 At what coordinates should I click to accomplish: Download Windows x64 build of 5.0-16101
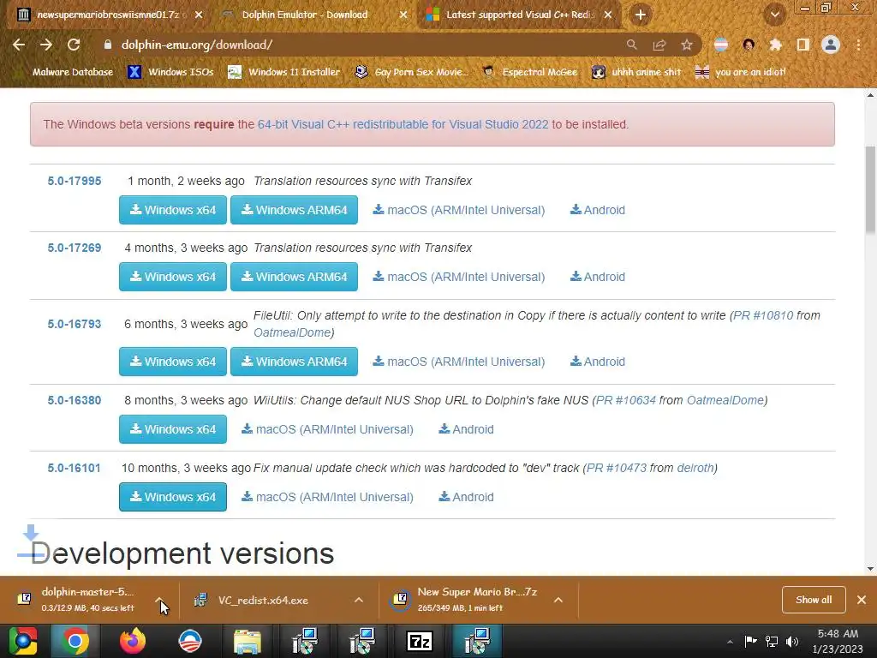coord(173,498)
